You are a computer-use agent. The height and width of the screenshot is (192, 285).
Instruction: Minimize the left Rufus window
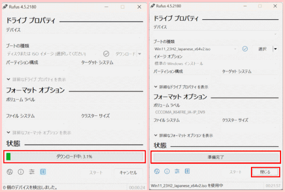[107, 7]
